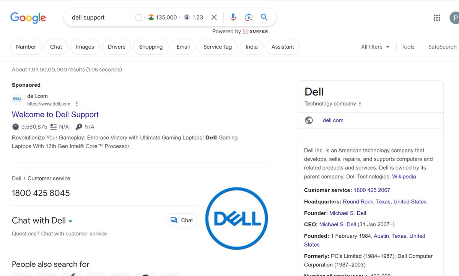The width and height of the screenshot is (459, 276).
Task: Open Round Rock, Texas, United States link
Action: [385, 201]
